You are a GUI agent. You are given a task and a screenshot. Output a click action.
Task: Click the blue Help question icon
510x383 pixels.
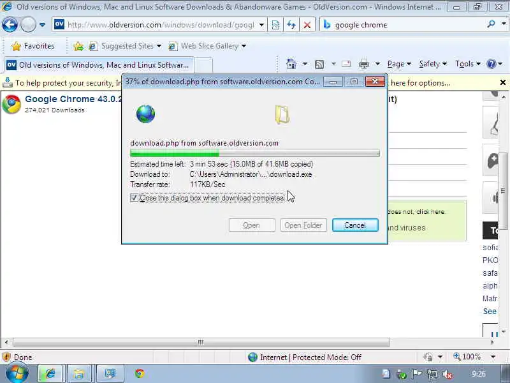coord(491,64)
